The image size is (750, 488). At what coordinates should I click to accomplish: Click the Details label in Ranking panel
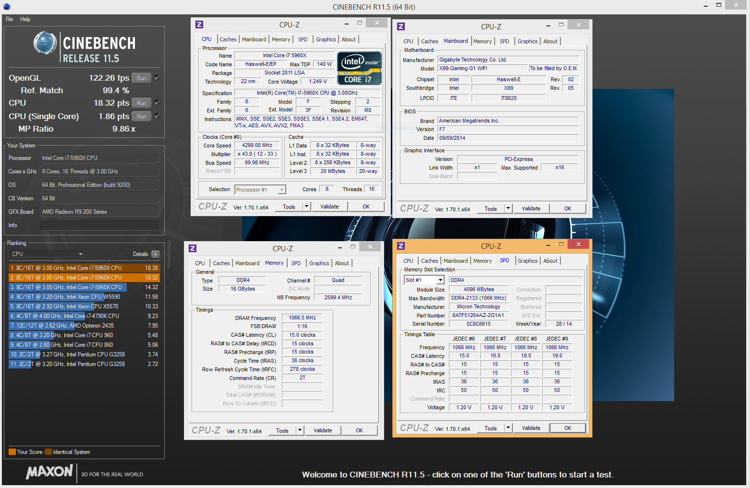click(x=140, y=254)
